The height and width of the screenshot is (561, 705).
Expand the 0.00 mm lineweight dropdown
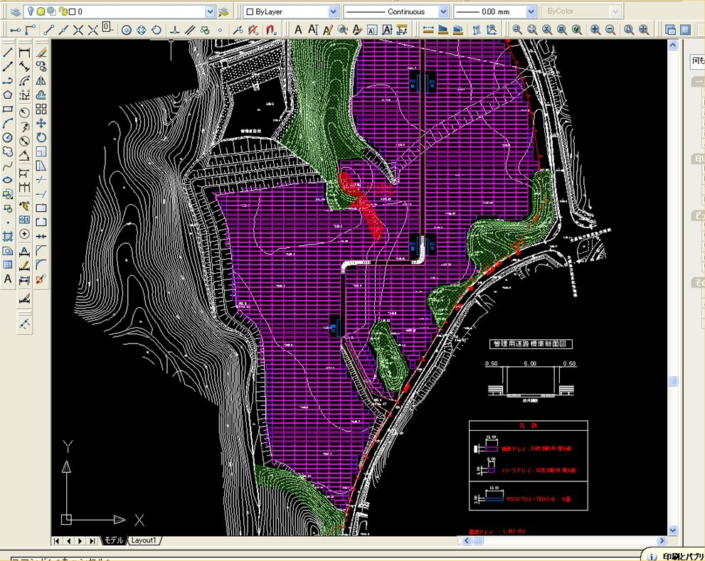531,12
